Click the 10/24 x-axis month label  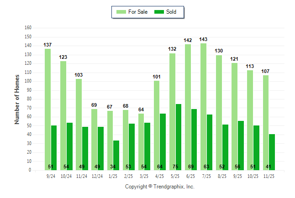coord(66,176)
